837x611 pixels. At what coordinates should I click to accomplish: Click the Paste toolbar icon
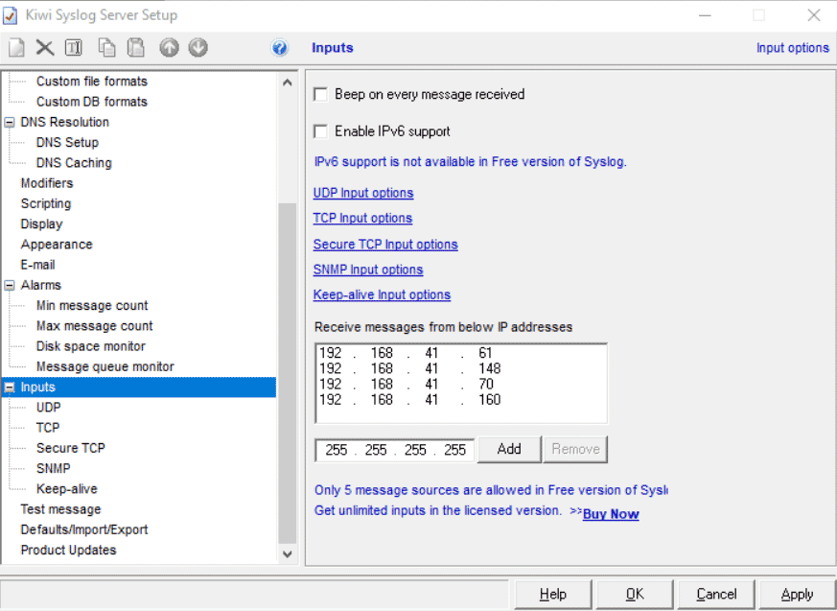click(136, 48)
